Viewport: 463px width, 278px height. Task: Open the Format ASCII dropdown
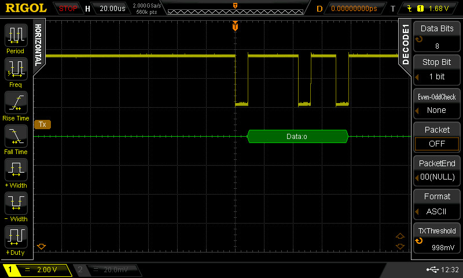coord(437,204)
